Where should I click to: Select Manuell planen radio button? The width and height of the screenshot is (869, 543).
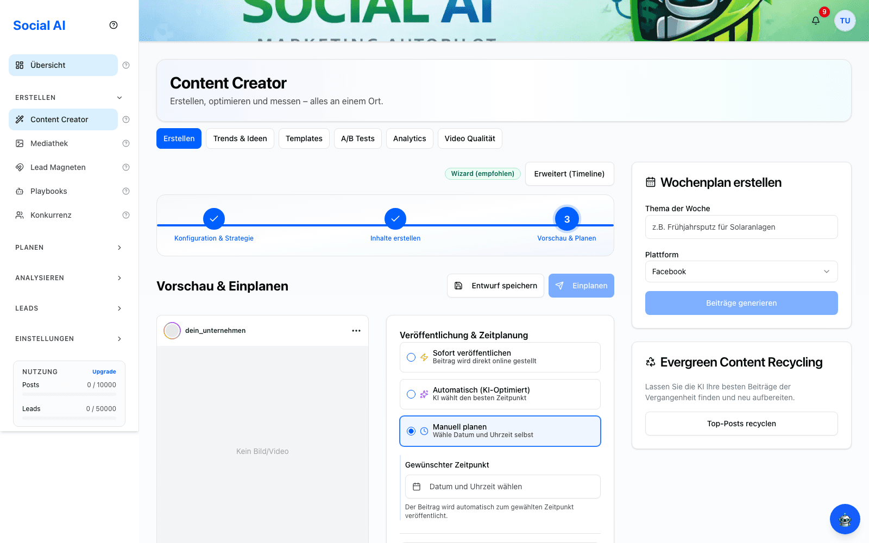(411, 431)
